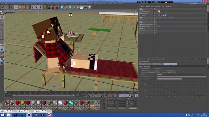Image resolution: width=209 pixels, height=117 pixels.
Task: Adjust the longest soft selection slider bar
Action: (182, 77)
